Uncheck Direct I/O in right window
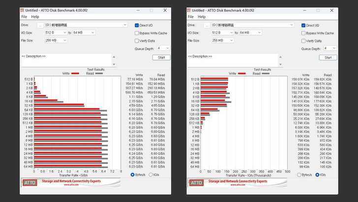358x202 pixels. coord(303,26)
